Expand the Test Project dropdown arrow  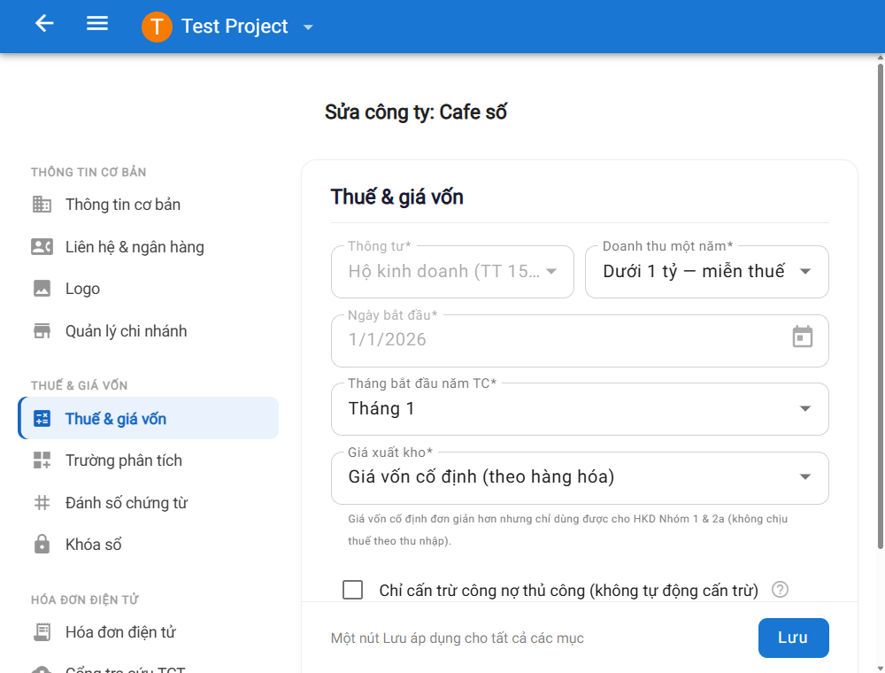tap(308, 27)
